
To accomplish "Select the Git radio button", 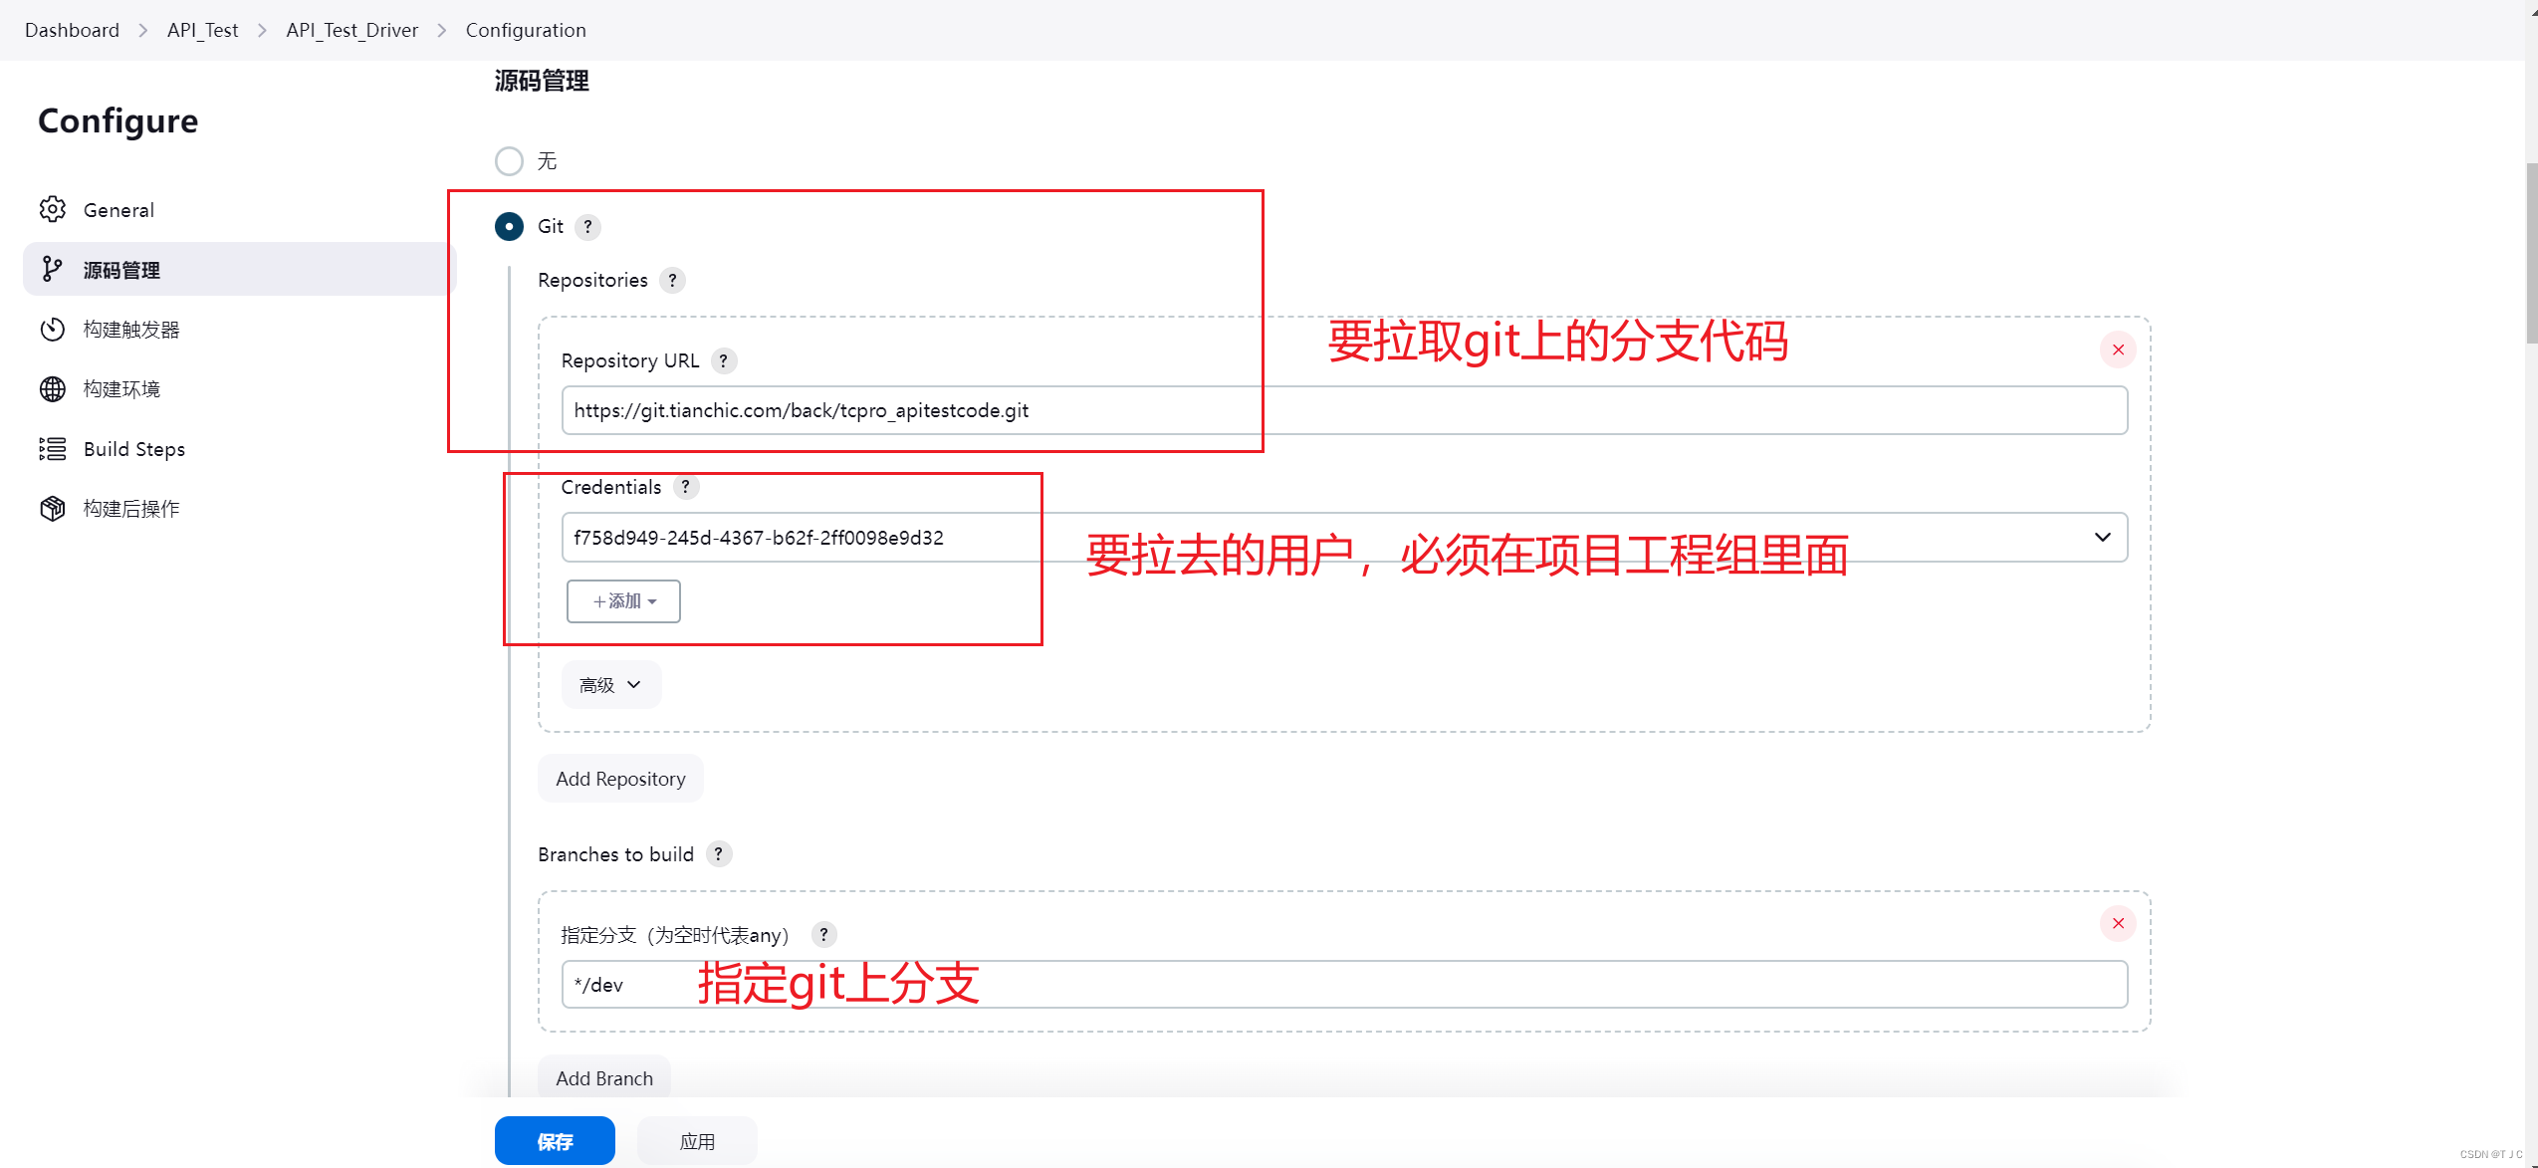I will 509,226.
